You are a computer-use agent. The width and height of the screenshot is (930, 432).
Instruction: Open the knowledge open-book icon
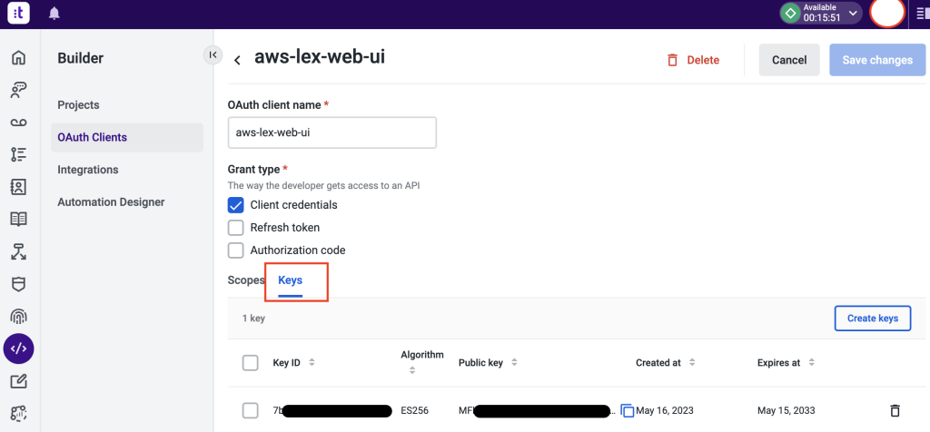(x=19, y=219)
